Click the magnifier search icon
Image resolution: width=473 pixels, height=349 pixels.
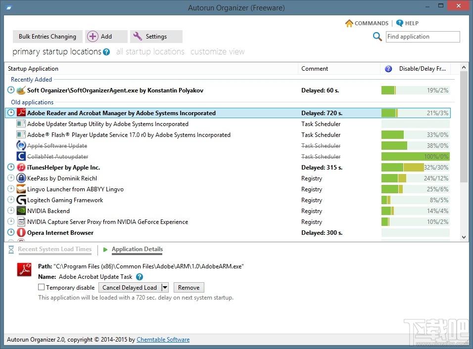[377, 37]
